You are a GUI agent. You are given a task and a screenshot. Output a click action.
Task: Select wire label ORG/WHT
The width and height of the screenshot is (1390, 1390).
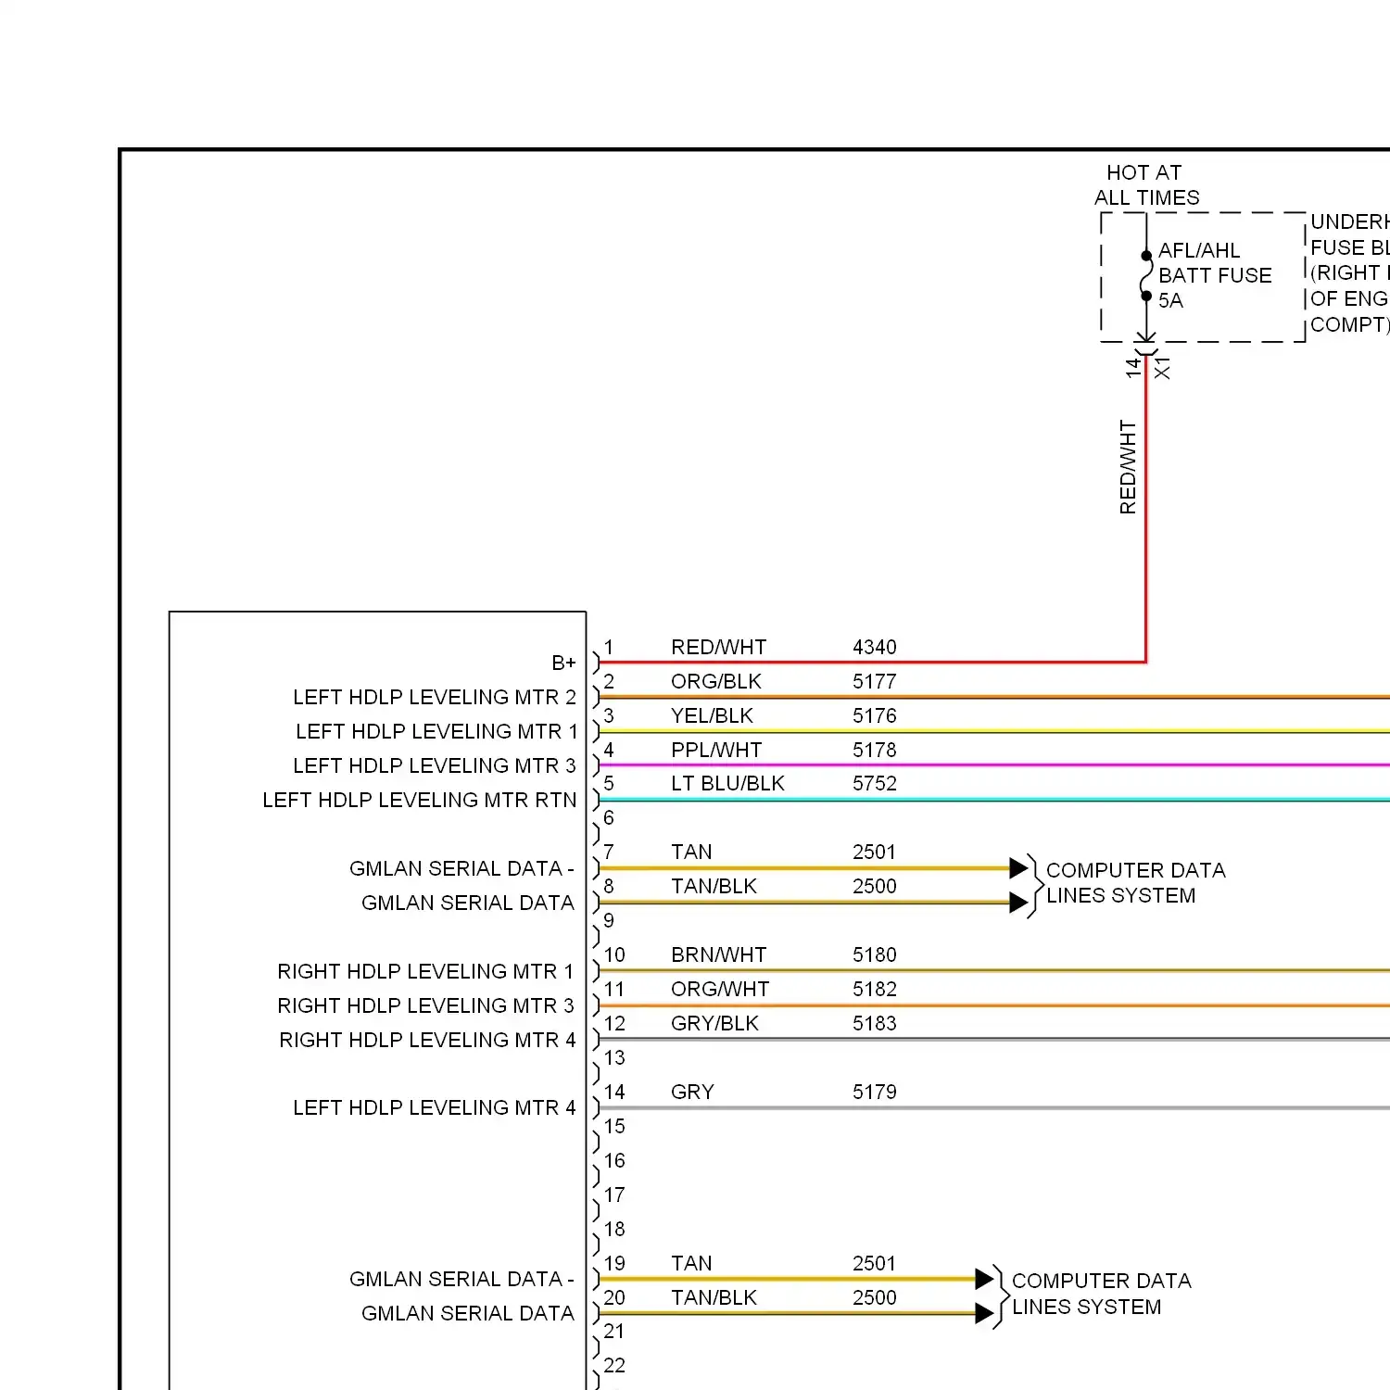720,989
